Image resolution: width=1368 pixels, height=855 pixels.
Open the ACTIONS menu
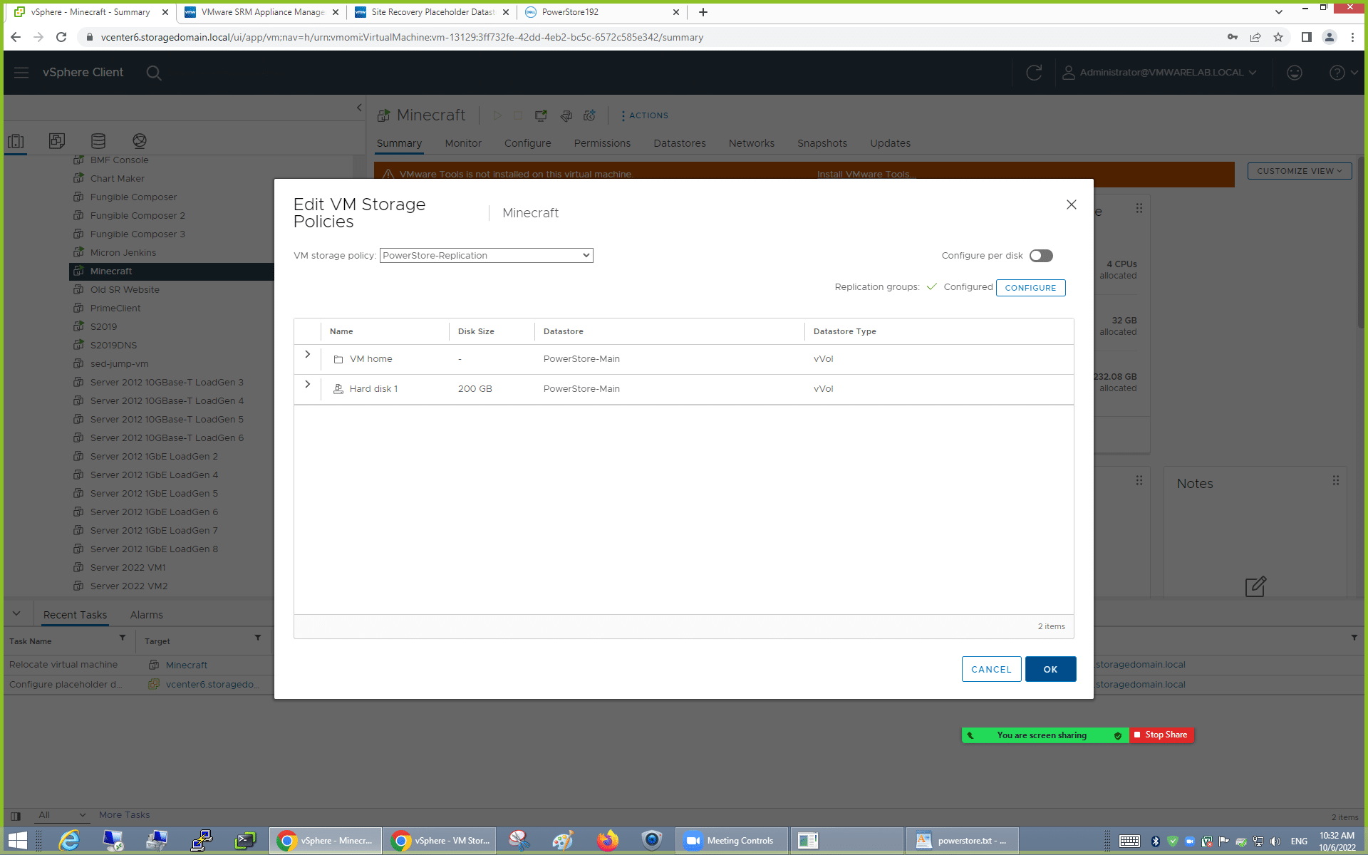click(x=645, y=115)
